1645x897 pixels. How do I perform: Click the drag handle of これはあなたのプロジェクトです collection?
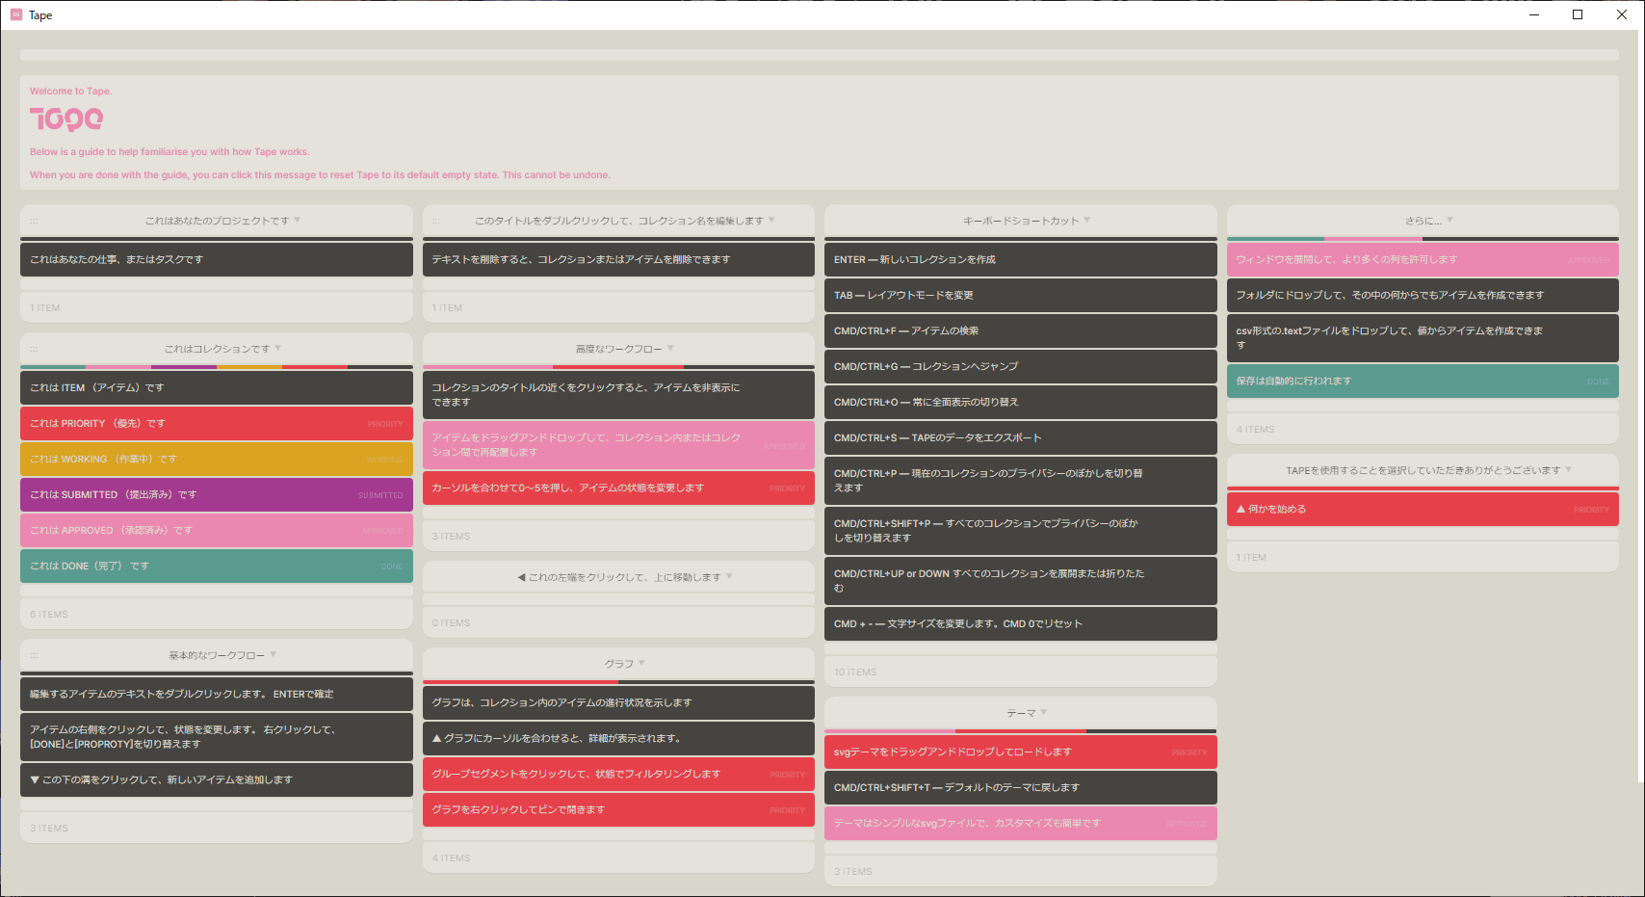pos(34,222)
